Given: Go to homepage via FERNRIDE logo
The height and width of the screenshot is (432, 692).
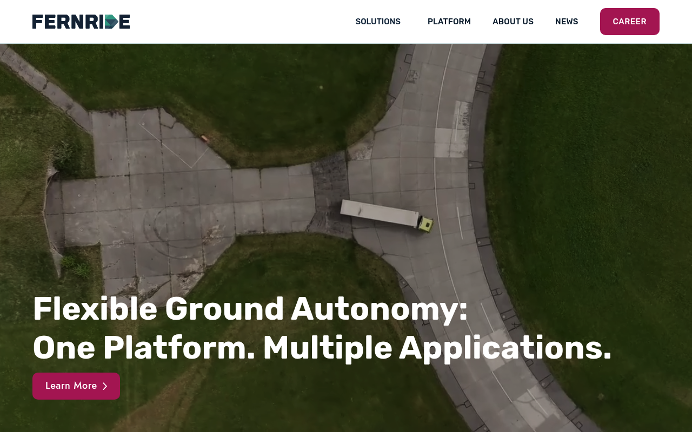Looking at the screenshot, I should pos(81,22).
